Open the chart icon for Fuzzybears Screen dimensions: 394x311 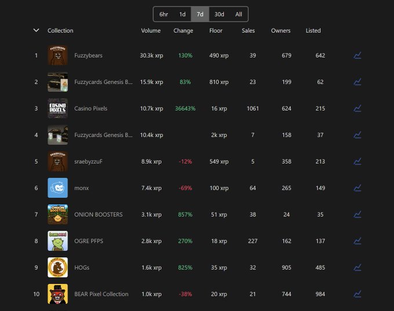(x=357, y=55)
